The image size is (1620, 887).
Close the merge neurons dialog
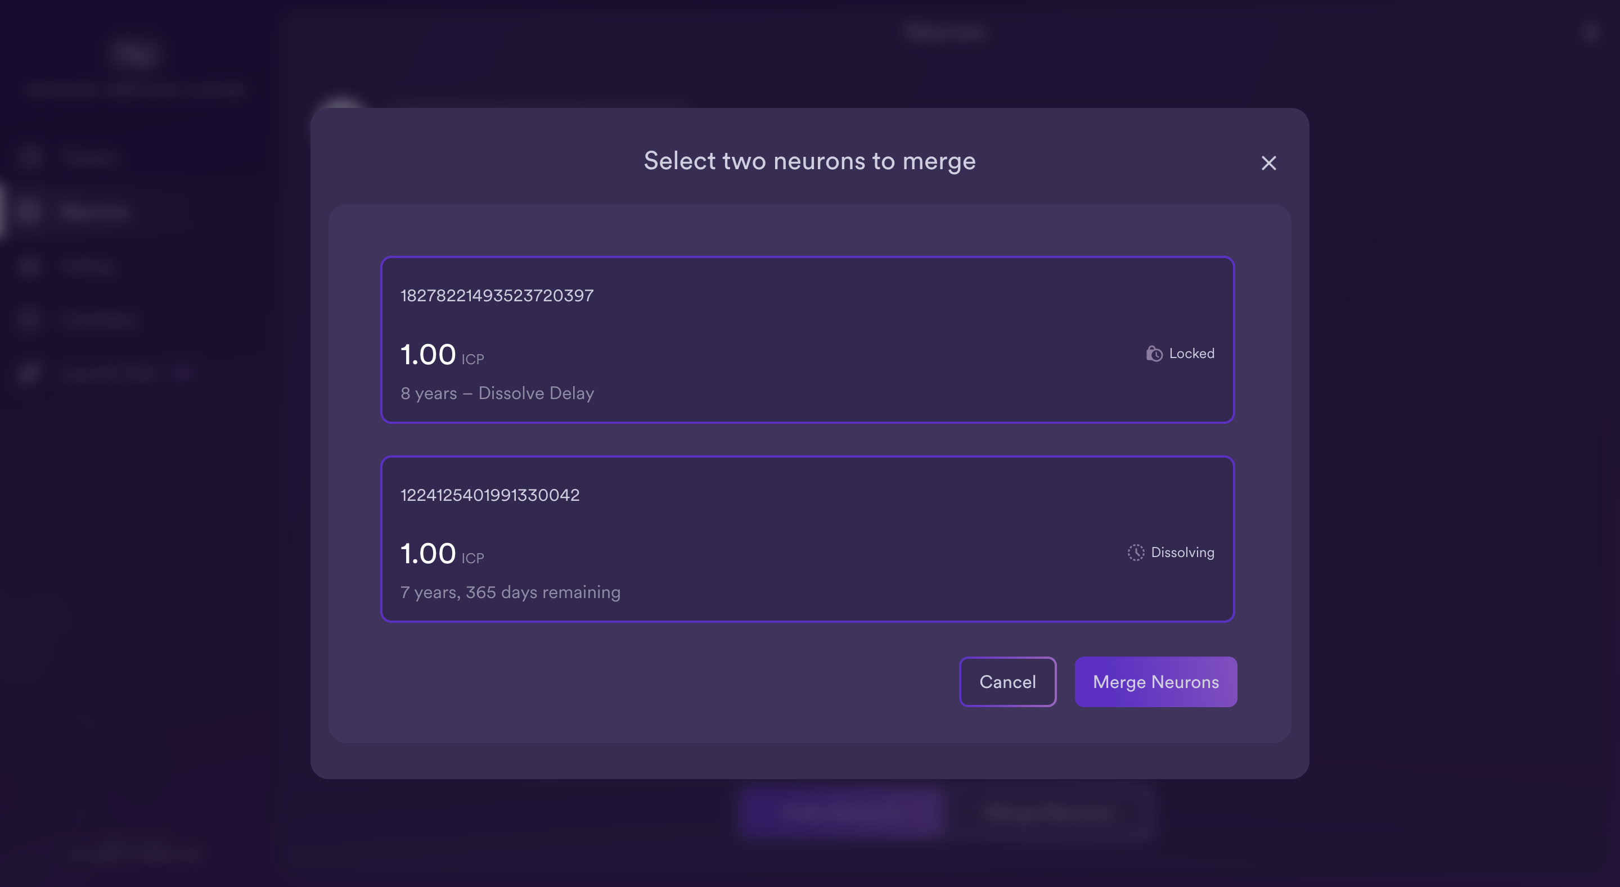tap(1268, 163)
